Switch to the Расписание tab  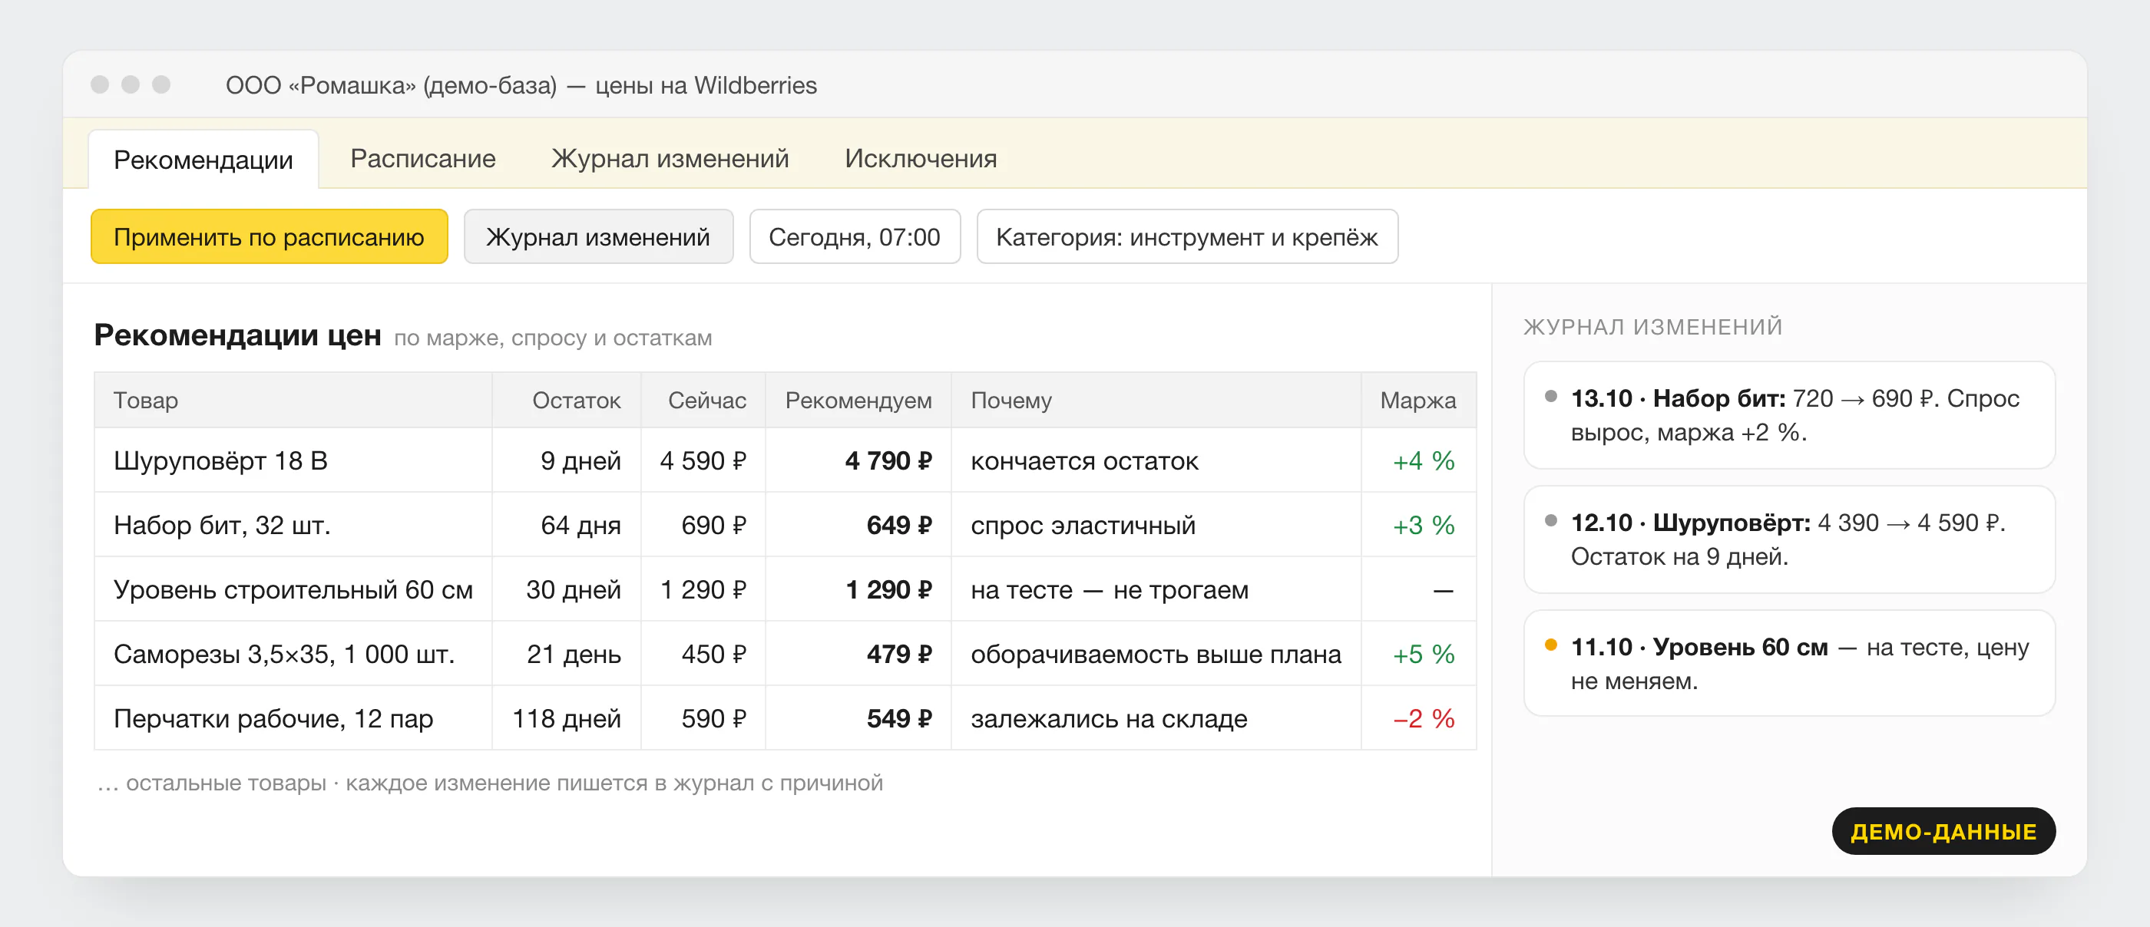(x=422, y=158)
